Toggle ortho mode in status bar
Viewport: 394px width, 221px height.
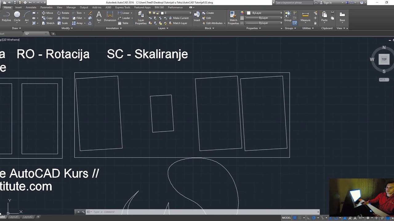coord(308,218)
